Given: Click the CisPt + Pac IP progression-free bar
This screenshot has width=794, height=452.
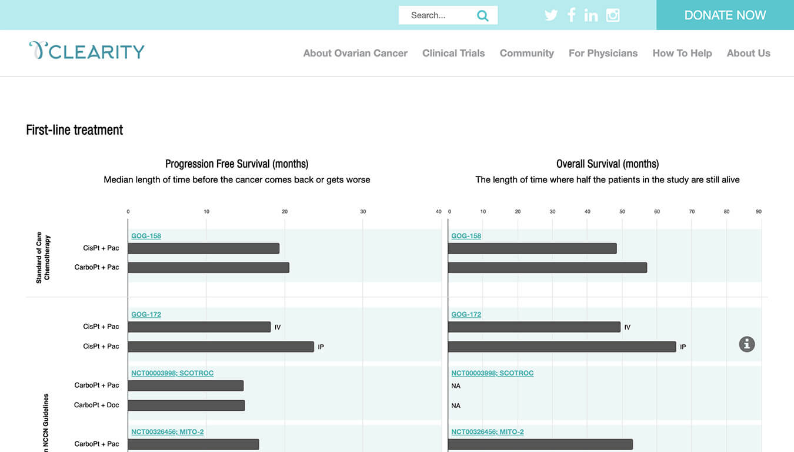Looking at the screenshot, I should pyautogui.click(x=221, y=347).
